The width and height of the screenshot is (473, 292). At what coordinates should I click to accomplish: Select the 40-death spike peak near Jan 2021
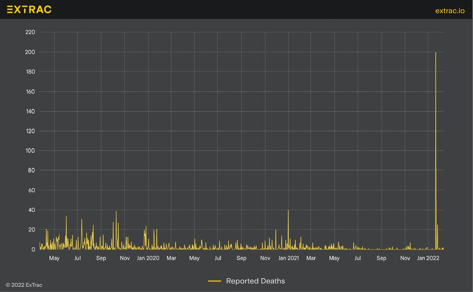coord(288,211)
